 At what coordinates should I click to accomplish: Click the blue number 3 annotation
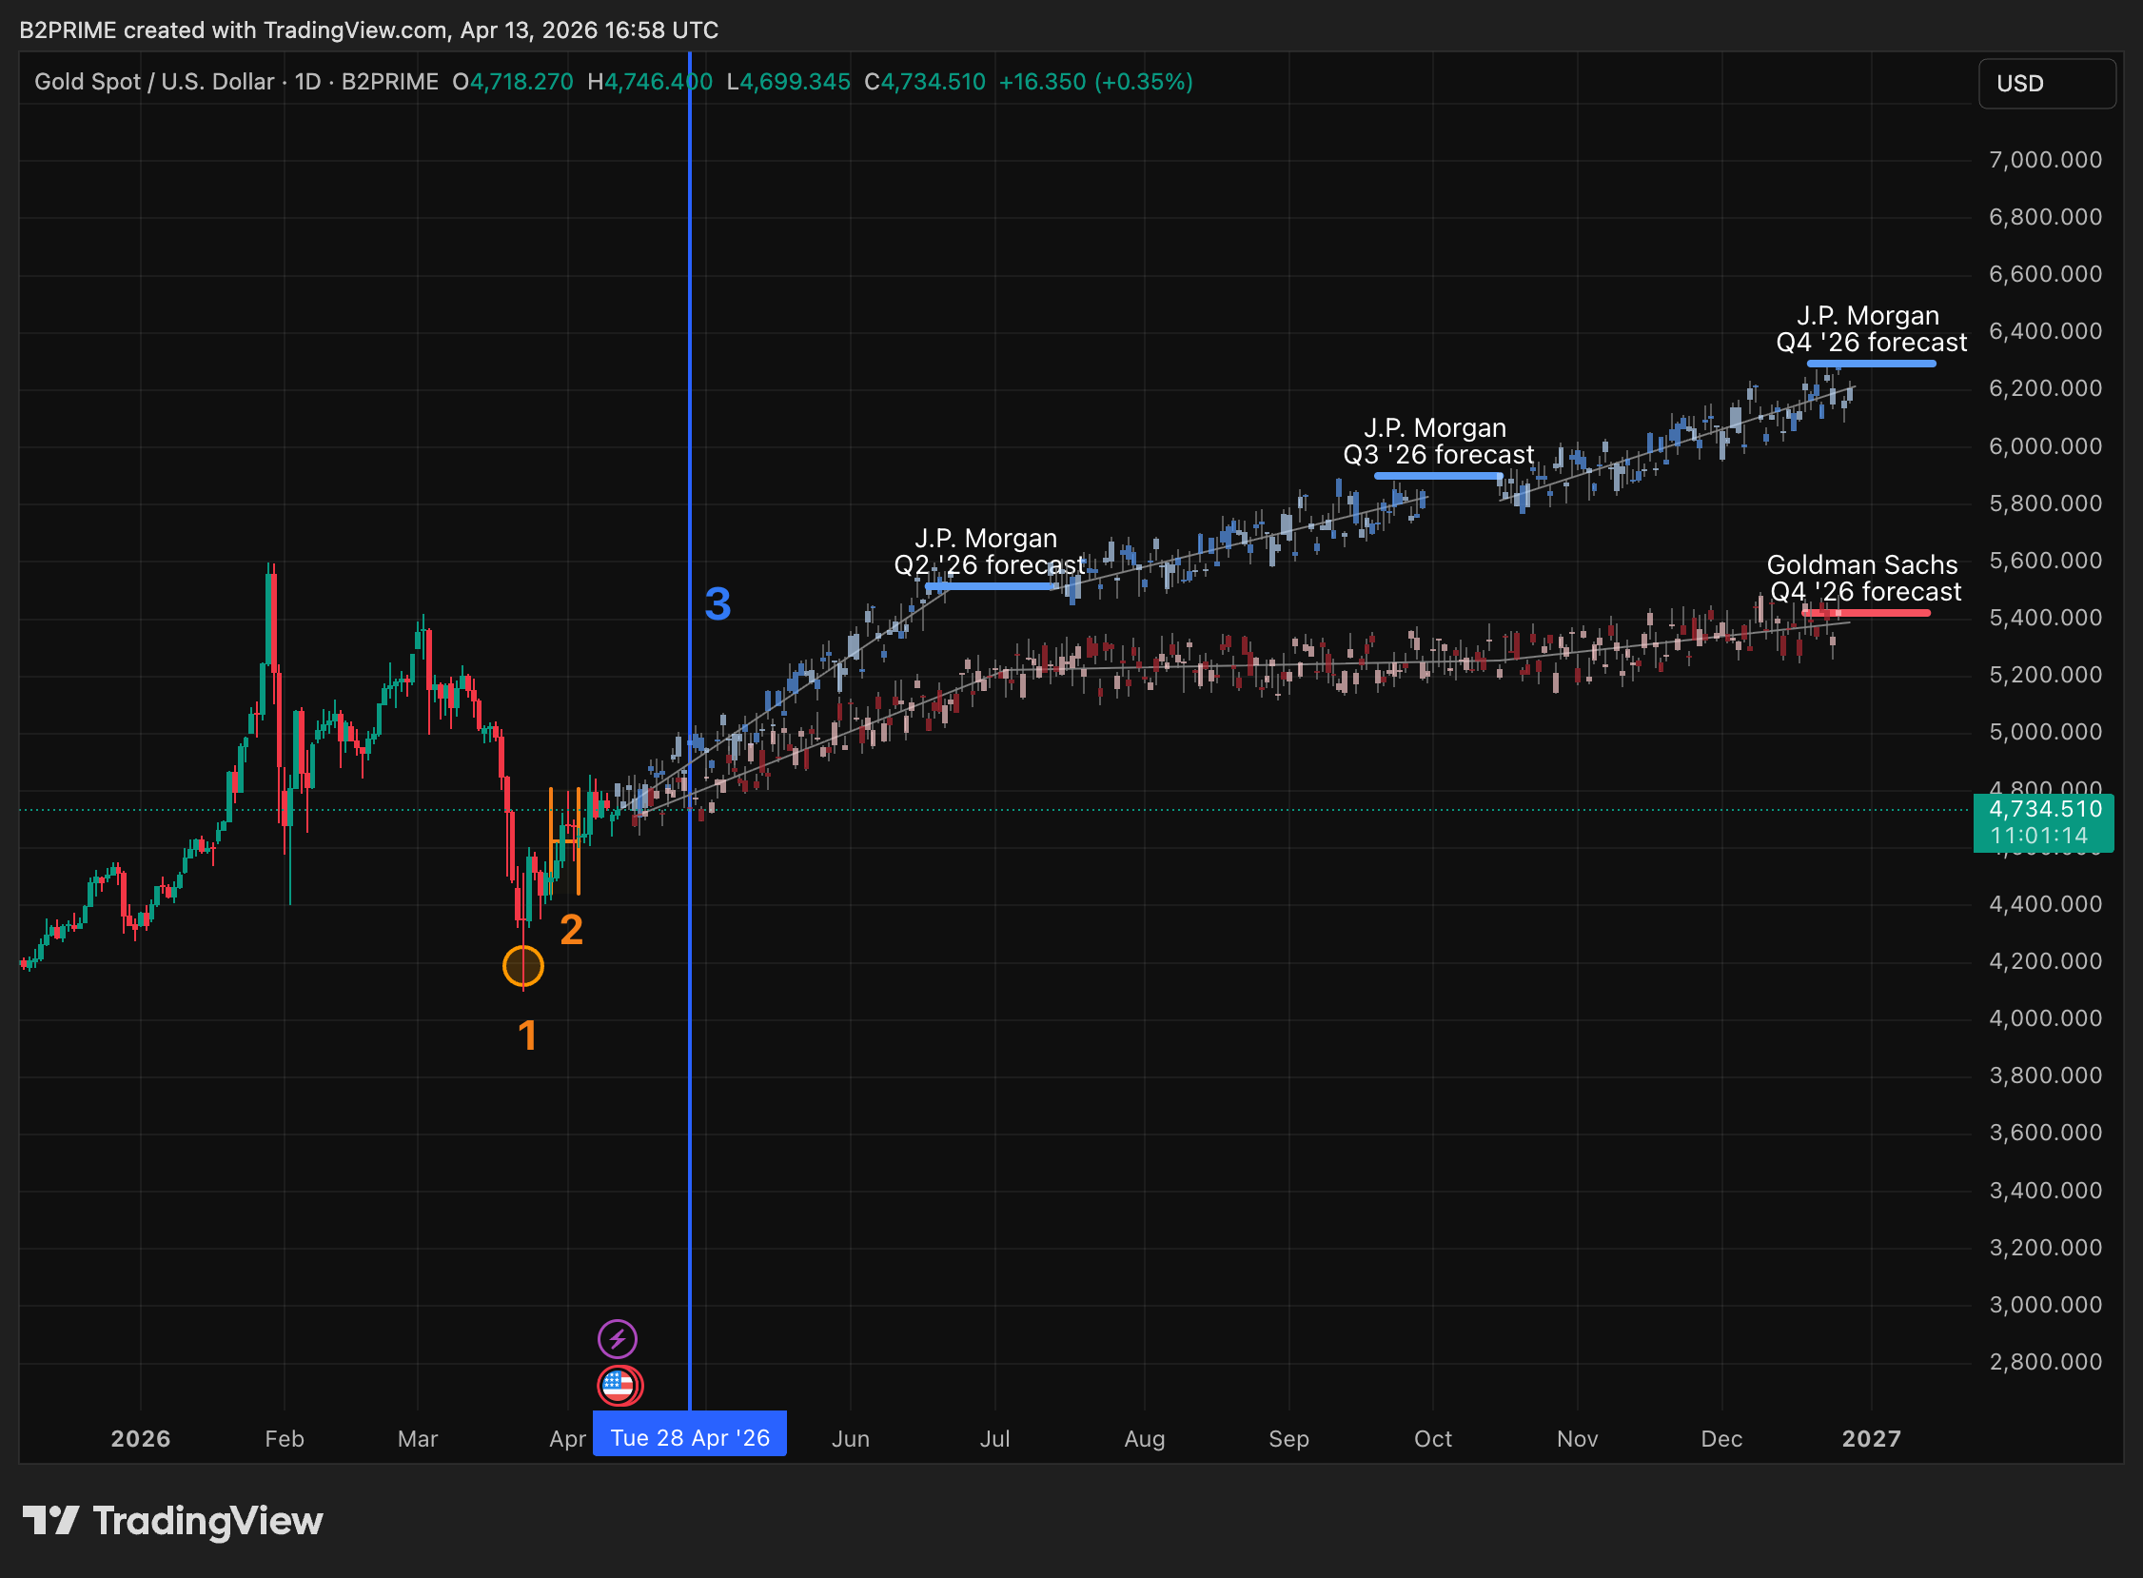[718, 604]
